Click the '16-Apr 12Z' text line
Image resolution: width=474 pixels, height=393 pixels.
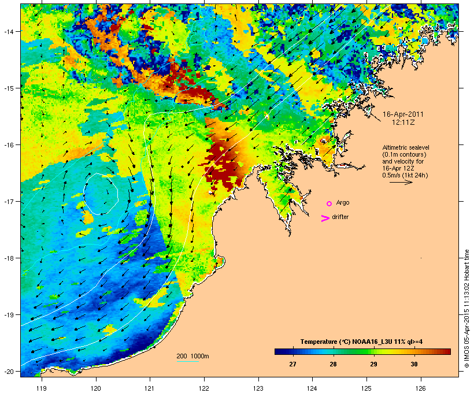[x=398, y=168]
